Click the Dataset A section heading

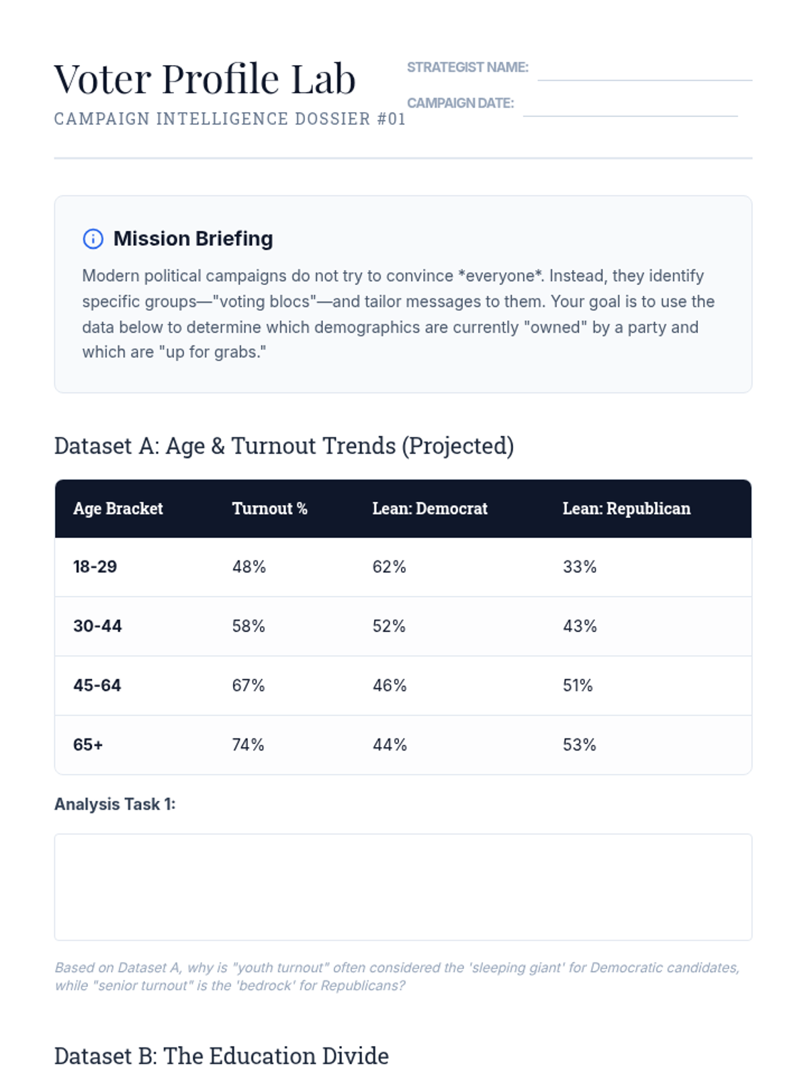click(283, 446)
